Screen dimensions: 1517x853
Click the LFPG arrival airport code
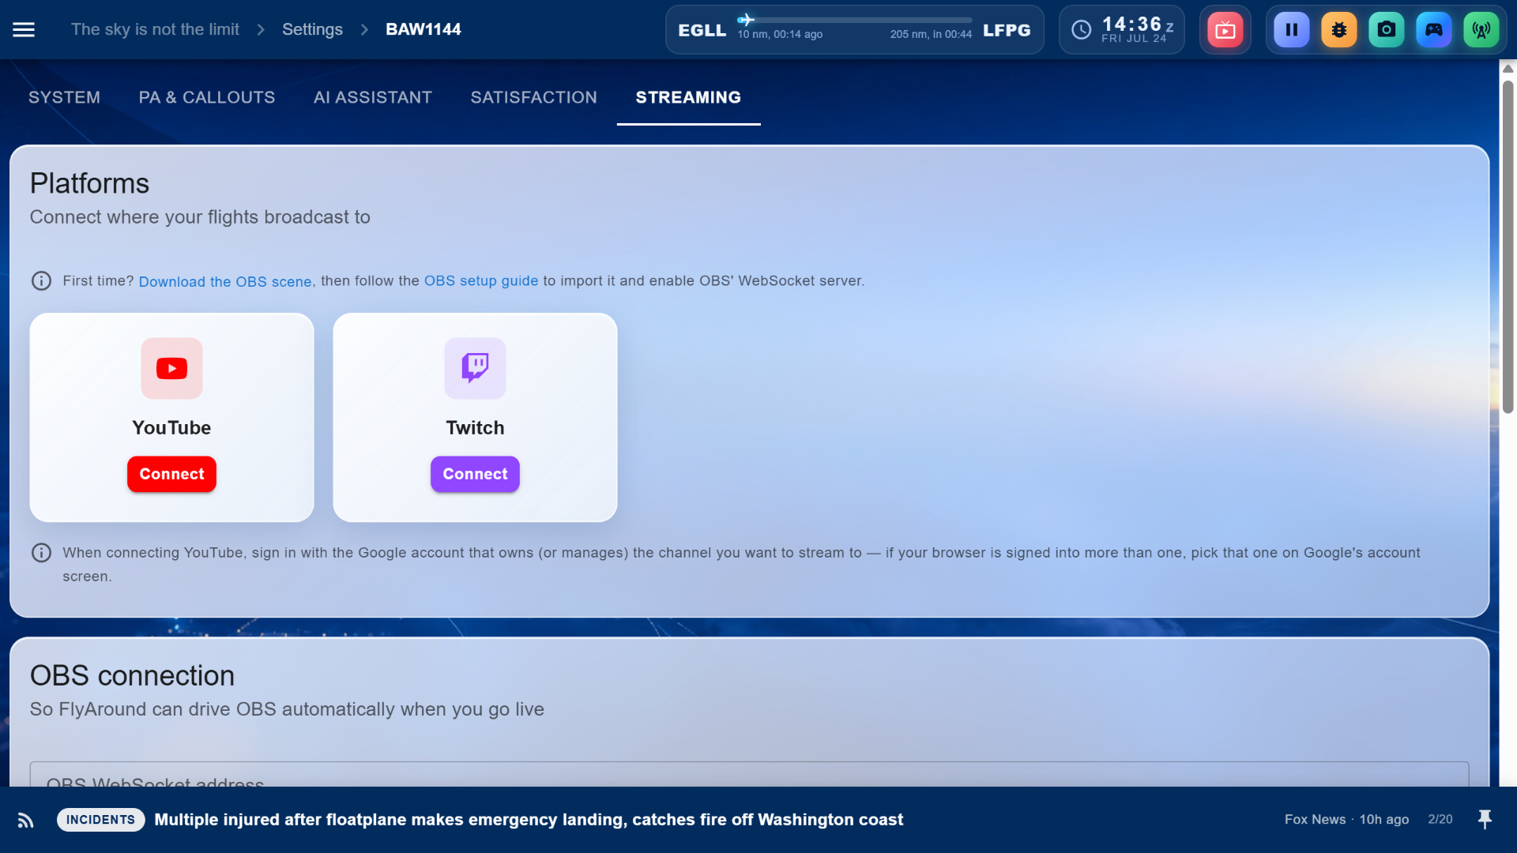pyautogui.click(x=1007, y=30)
